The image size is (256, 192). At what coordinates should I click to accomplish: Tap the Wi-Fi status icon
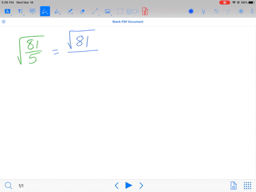pos(234,3)
